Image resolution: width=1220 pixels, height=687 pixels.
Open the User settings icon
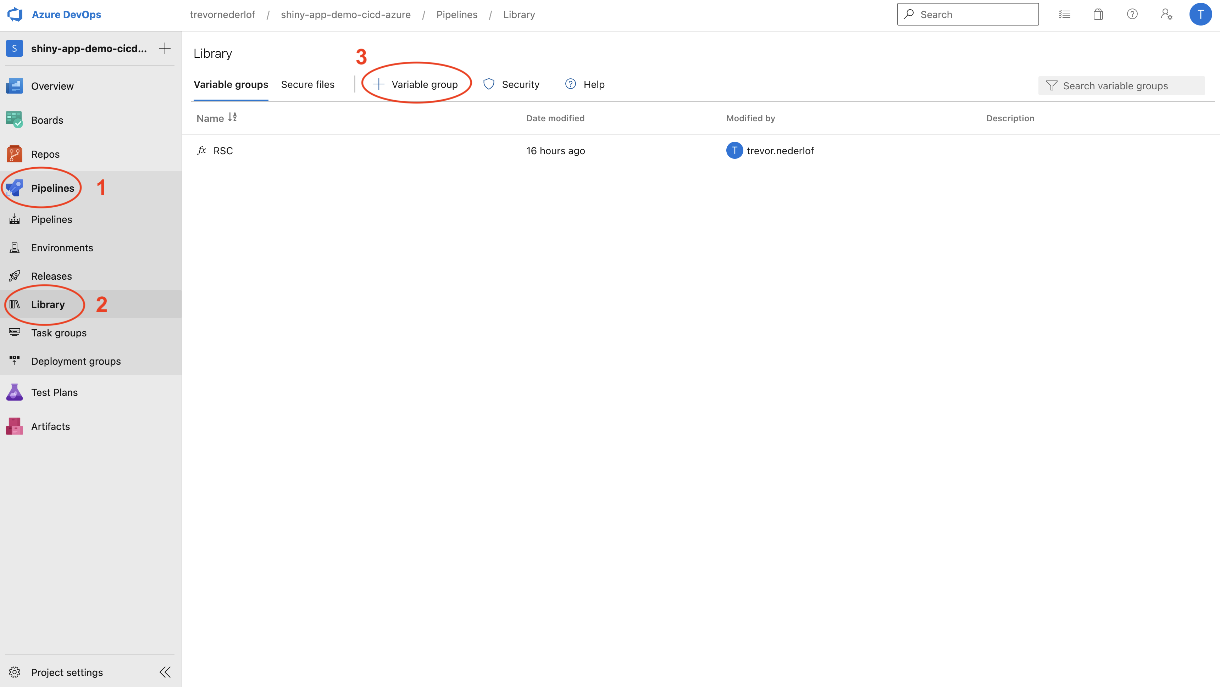point(1166,14)
